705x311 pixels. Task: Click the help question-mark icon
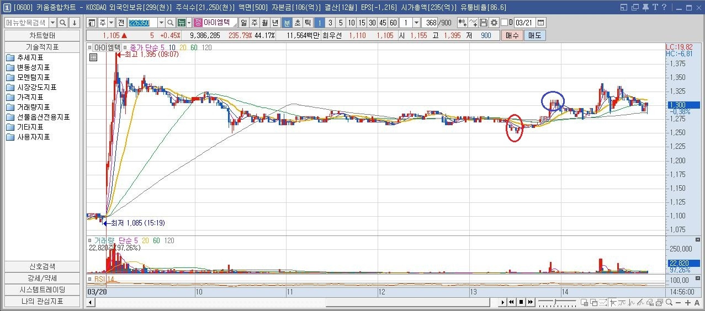point(664,7)
